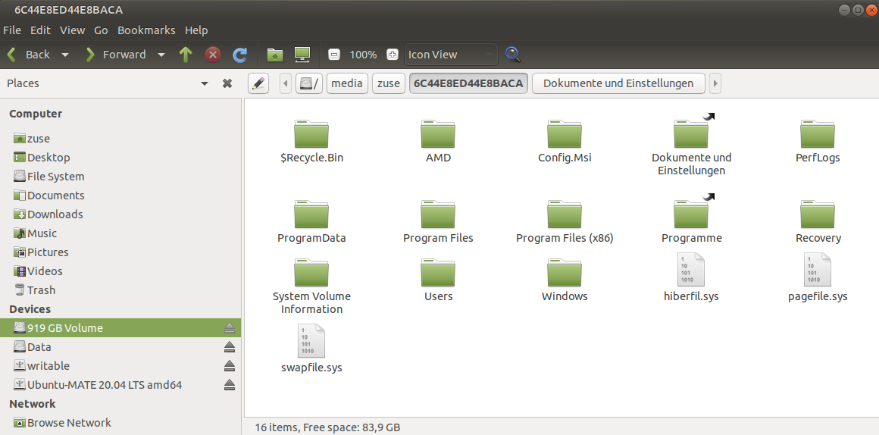Go to the zuse path segment
The width and height of the screenshot is (879, 435).
tap(389, 83)
